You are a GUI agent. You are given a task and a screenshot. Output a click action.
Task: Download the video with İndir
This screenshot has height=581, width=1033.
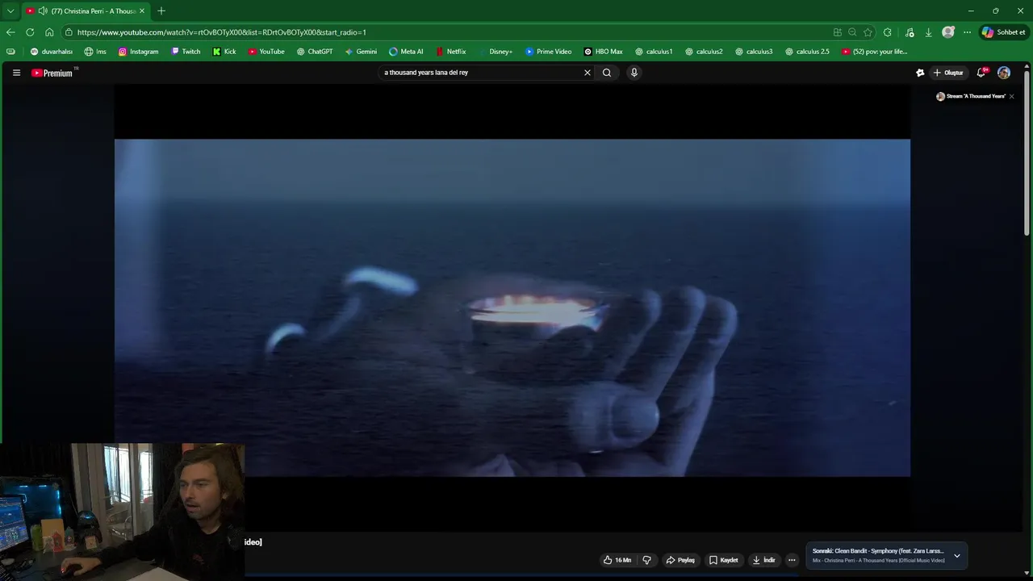(x=763, y=560)
